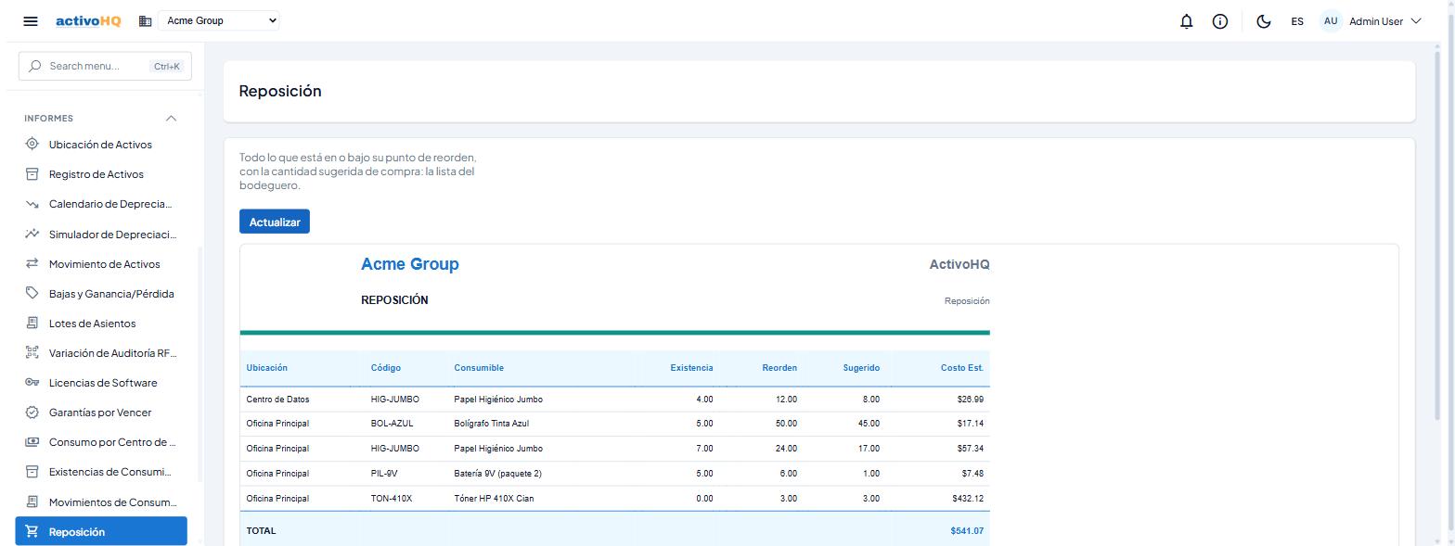Click the $541.07 total value

[967, 531]
